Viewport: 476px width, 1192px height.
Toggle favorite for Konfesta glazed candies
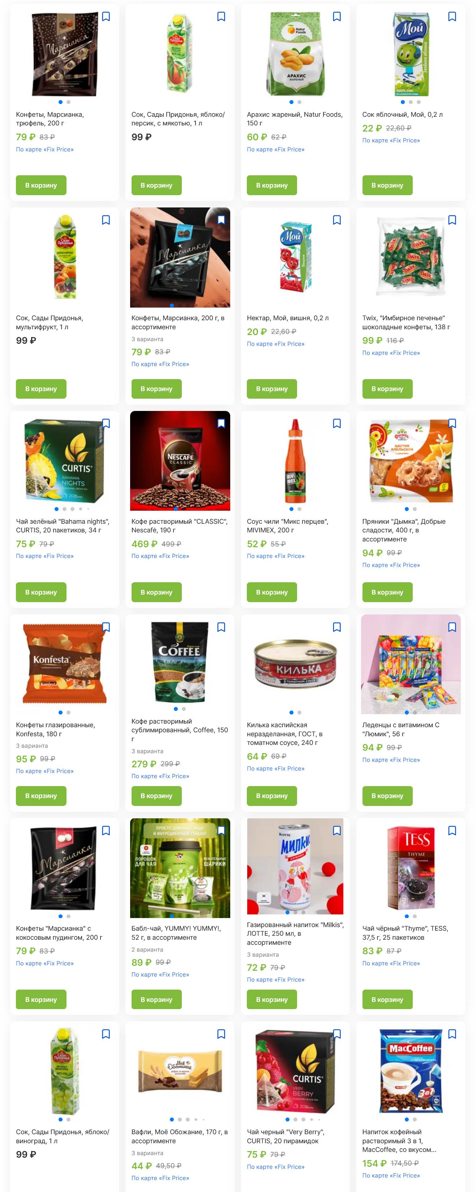[x=106, y=627]
